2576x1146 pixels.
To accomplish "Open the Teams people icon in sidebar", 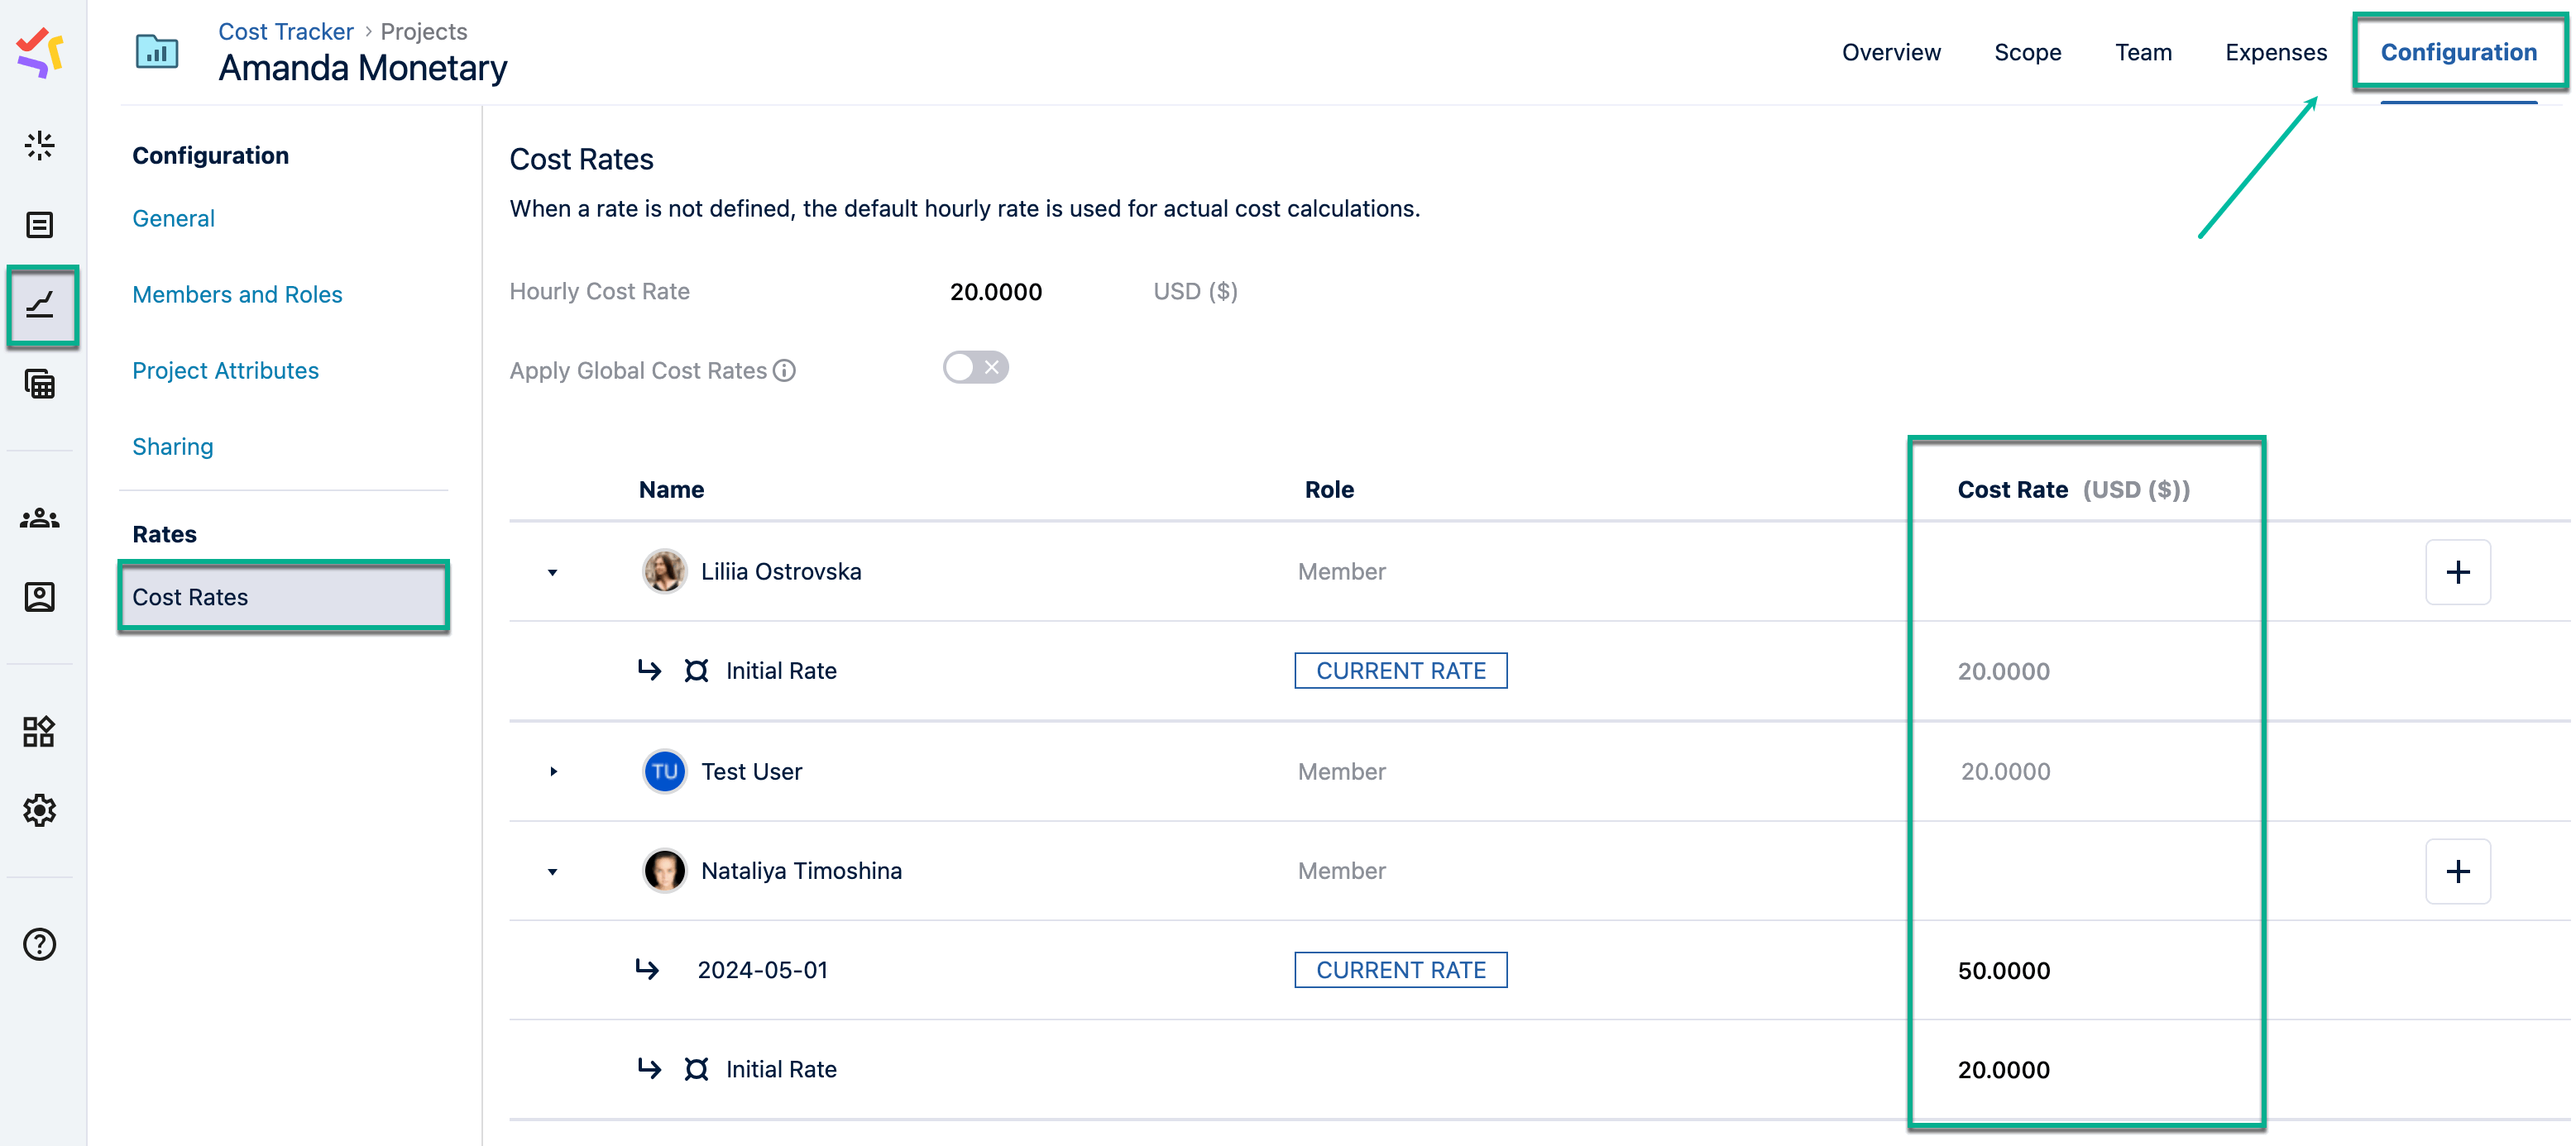I will coord(40,518).
